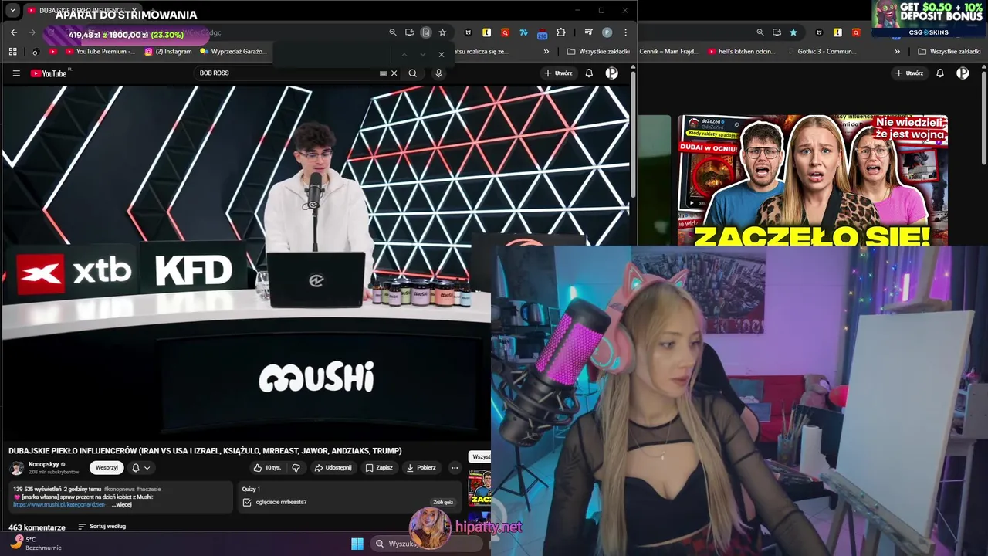Open Wyprzedaż Garażo... bookmark
The height and width of the screenshot is (556, 988).
point(233,52)
